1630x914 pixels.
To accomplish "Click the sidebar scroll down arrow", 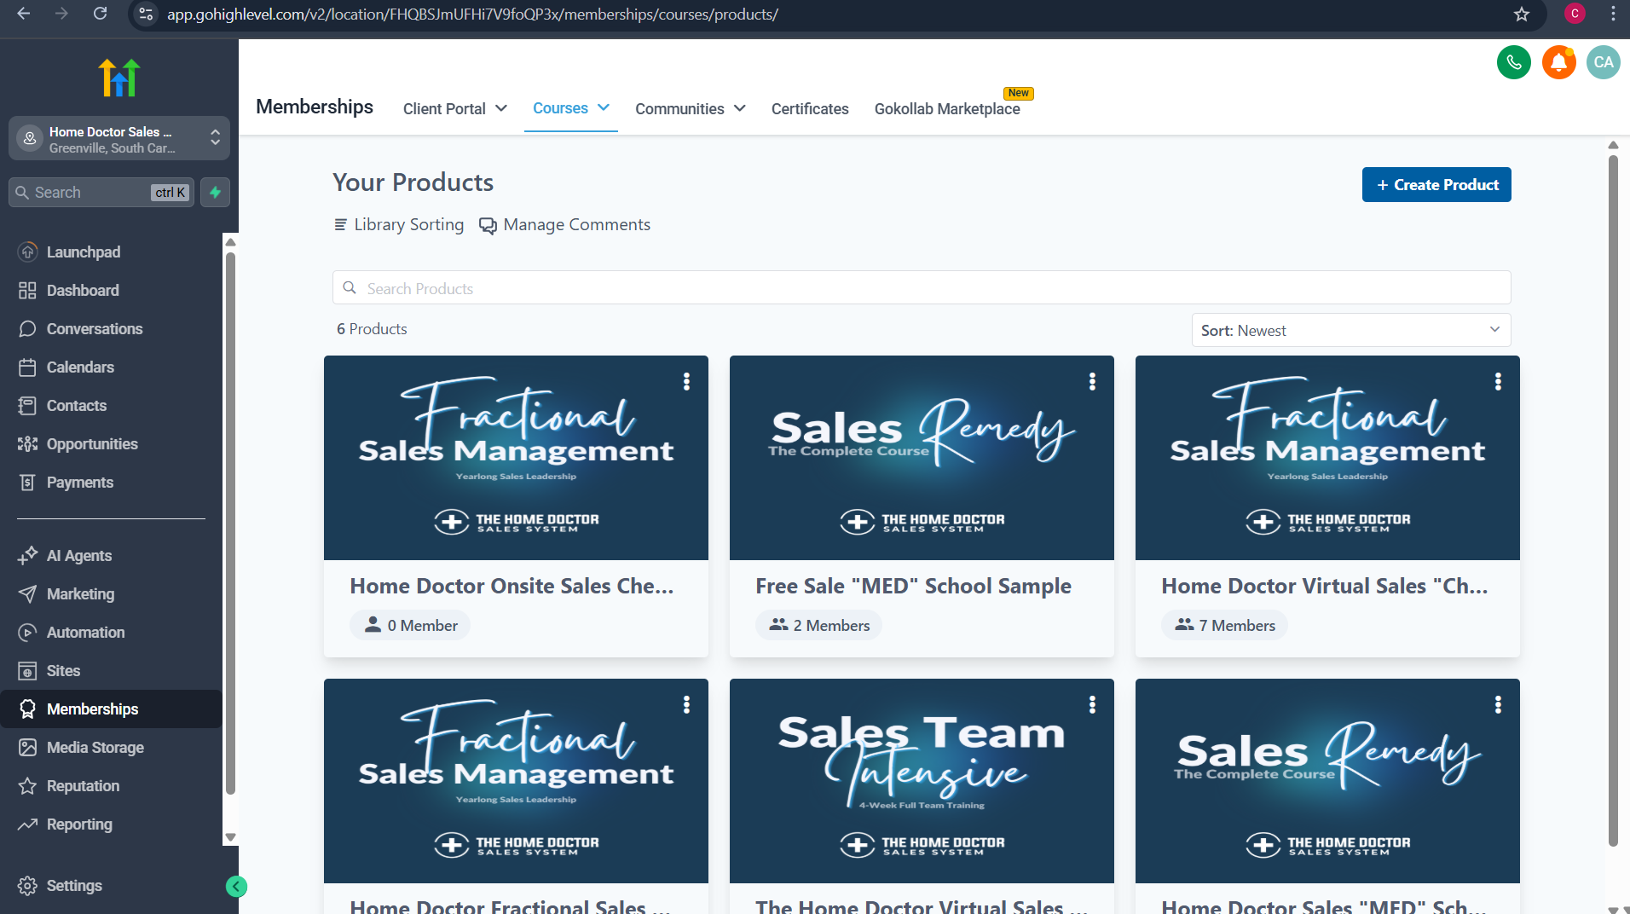I will tap(230, 837).
